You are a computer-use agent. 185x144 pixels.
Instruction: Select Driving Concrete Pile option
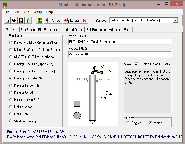tap(26, 78)
